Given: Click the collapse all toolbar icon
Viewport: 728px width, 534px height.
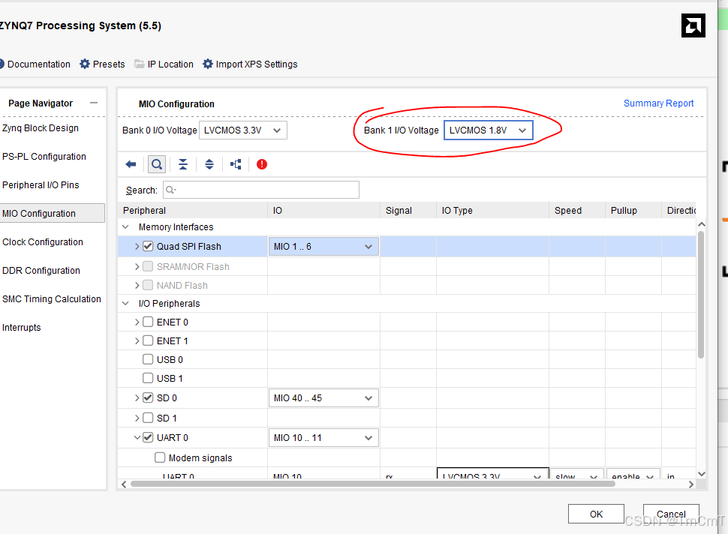Looking at the screenshot, I should click(183, 164).
